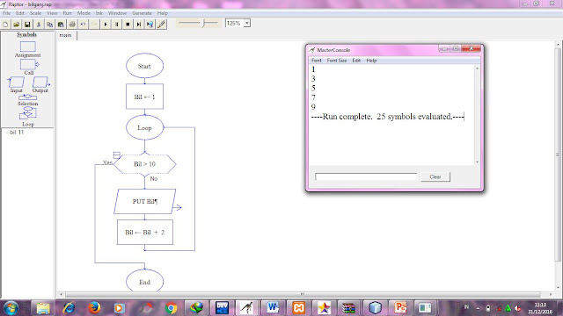Click the test server toolbar icon
Image resolution: width=563 pixels, height=316 pixels.
150,25
